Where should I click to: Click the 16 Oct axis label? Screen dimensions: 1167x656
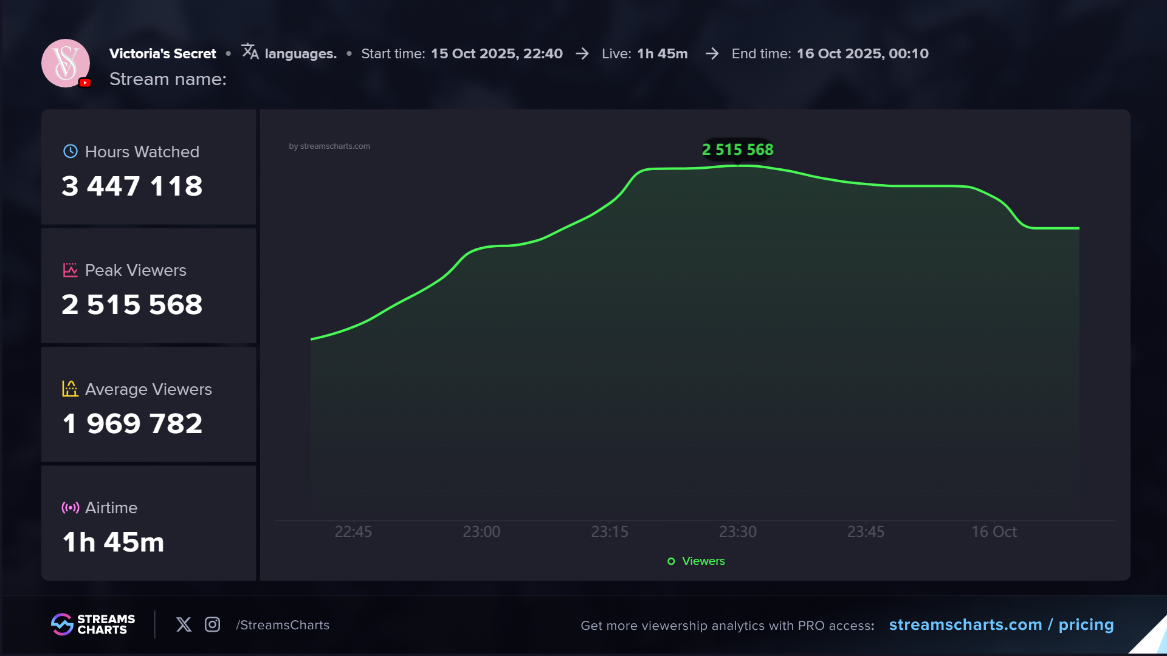click(993, 532)
